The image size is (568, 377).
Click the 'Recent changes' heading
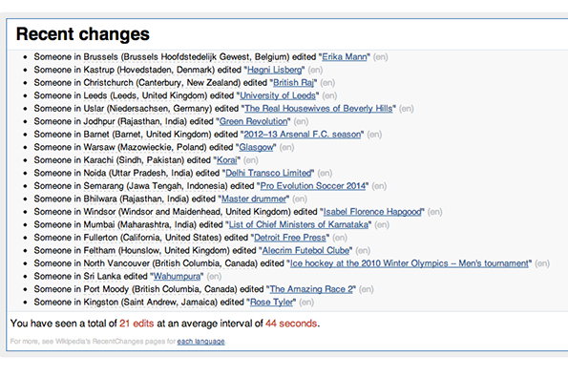click(x=83, y=34)
